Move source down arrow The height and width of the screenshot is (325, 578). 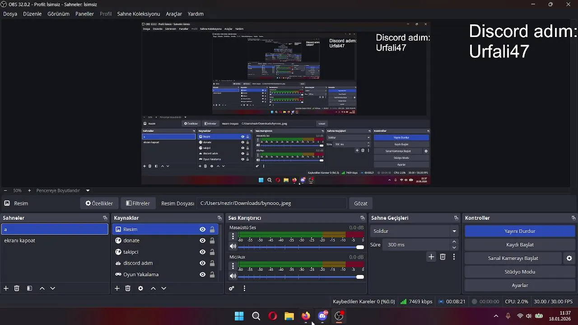pos(163,288)
